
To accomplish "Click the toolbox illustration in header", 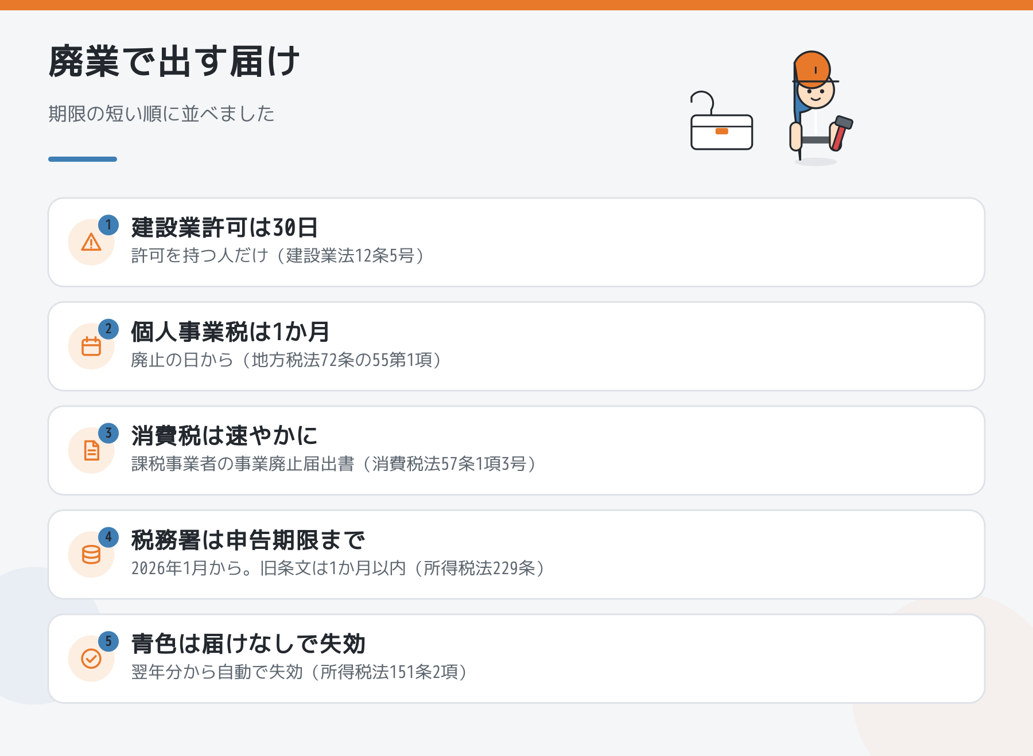I will (x=721, y=121).
